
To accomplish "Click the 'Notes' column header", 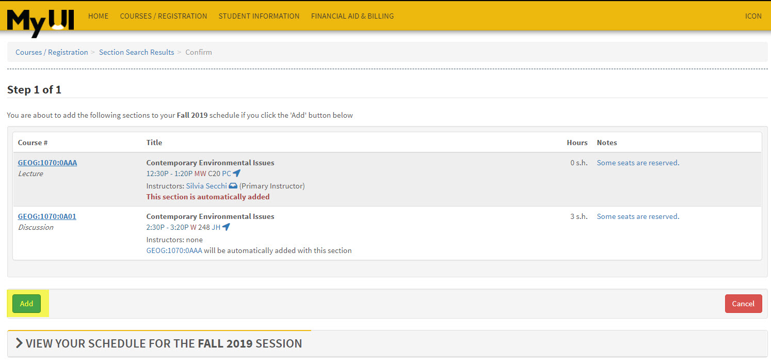I will (607, 143).
